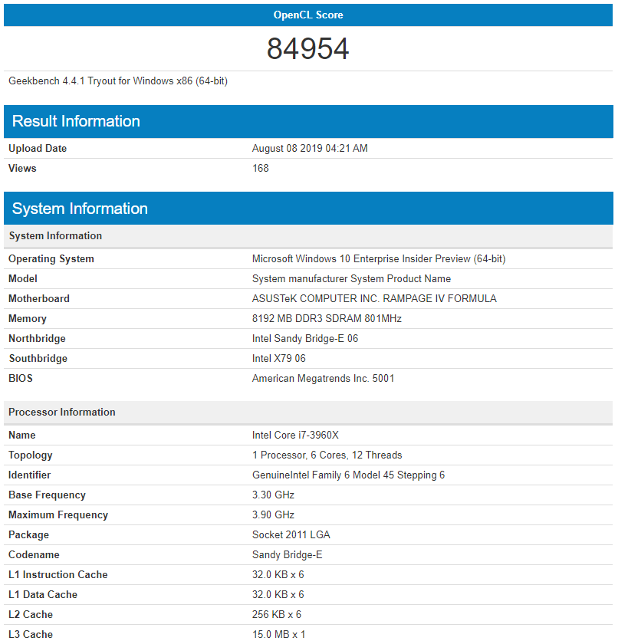The width and height of the screenshot is (628, 641).
Task: Click the L2 Cache label
Action: 31,615
